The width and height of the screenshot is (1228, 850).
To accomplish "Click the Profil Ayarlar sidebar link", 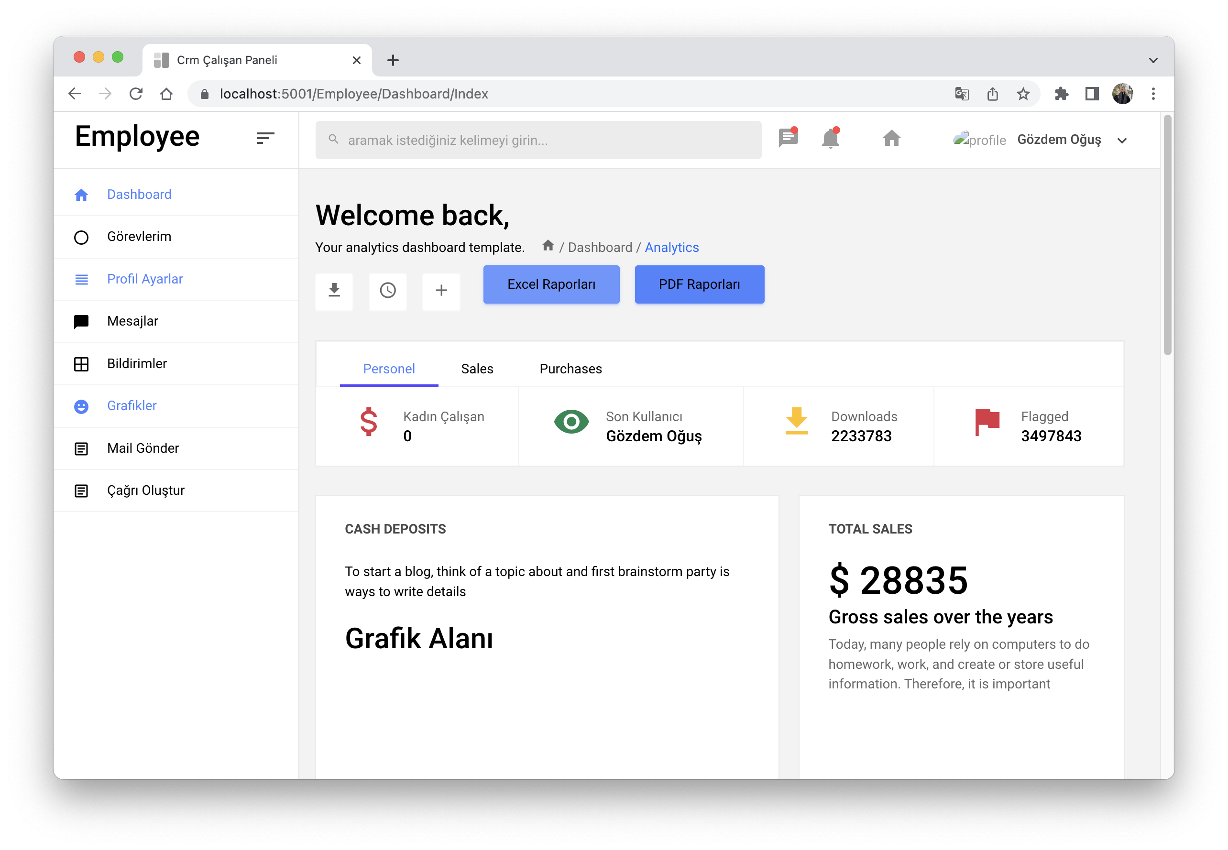I will [x=145, y=279].
